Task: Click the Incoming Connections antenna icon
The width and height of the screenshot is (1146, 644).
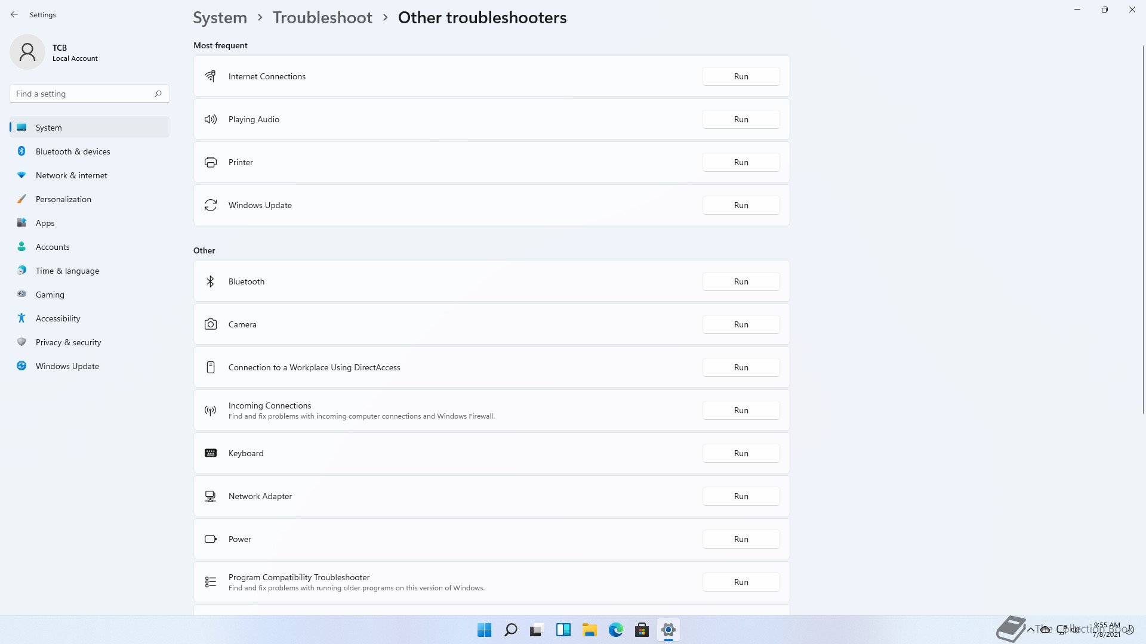Action: (210, 410)
